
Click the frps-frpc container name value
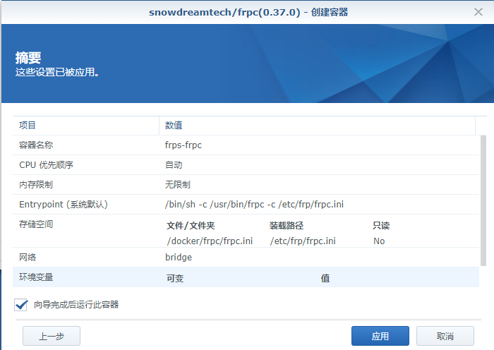183,145
